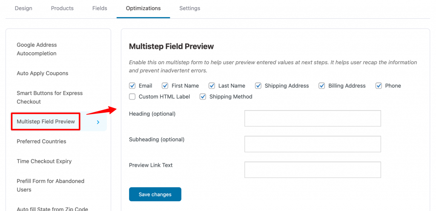Select the Preview Link Text field
Viewport: 436px width, 211px height.
tap(313, 170)
